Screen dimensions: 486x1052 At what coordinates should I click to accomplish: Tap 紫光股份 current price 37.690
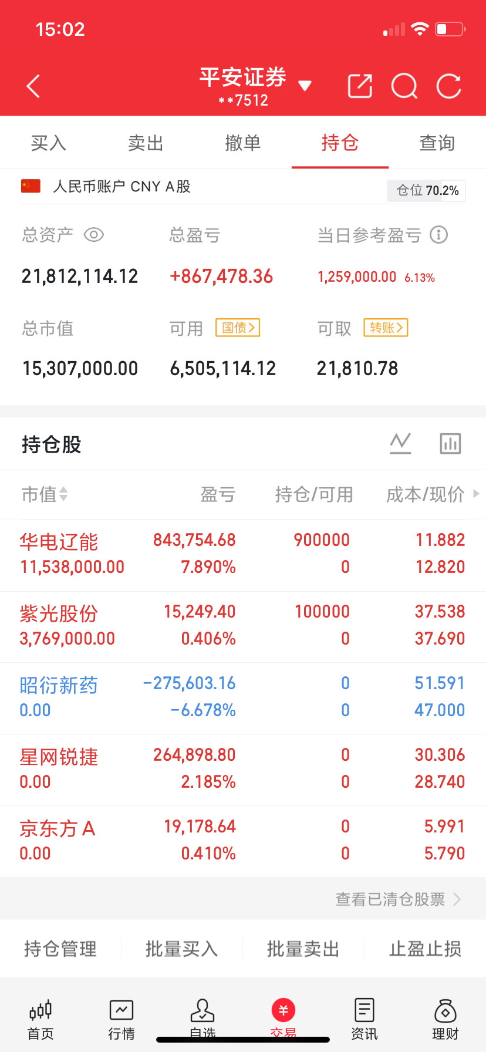tap(440, 638)
